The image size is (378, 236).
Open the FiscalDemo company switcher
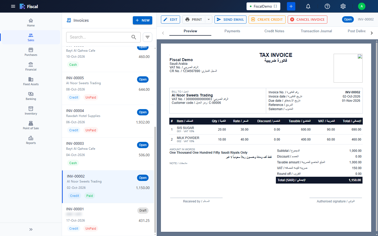[263, 6]
